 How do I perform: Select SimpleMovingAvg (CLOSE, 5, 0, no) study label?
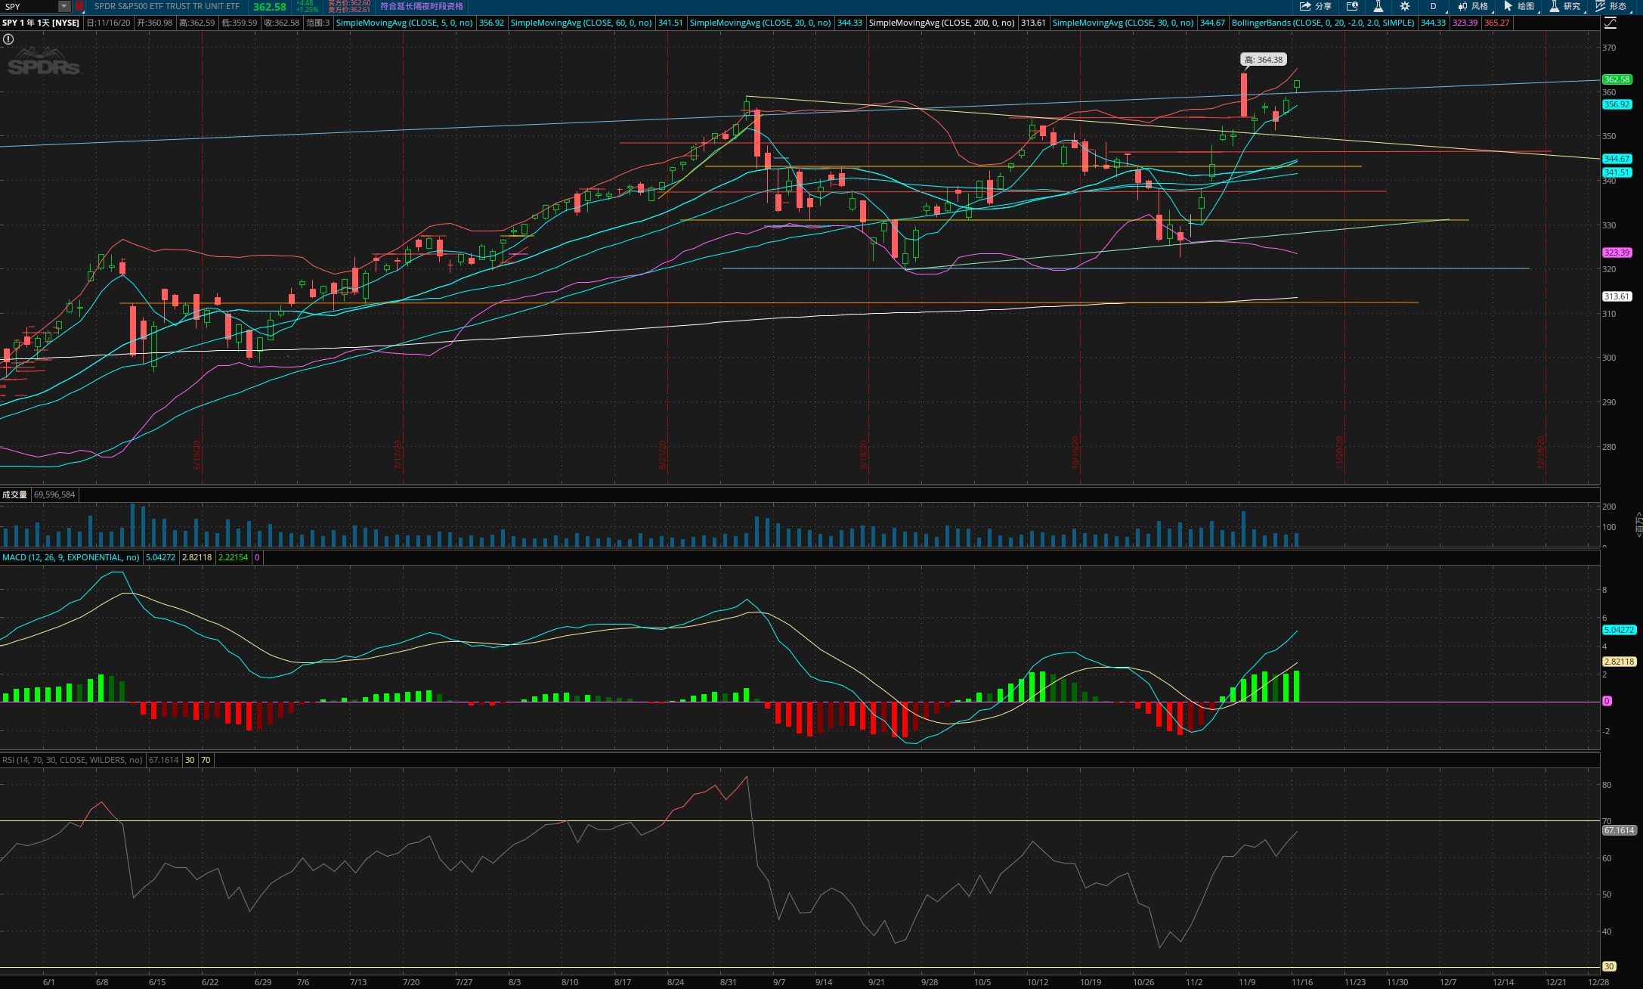[x=404, y=23]
